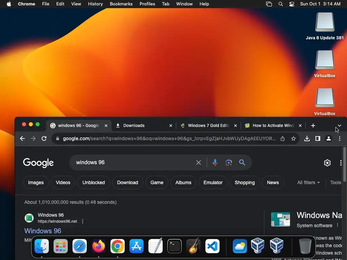
Task: Open knowledge panel more options
Action: (338, 225)
